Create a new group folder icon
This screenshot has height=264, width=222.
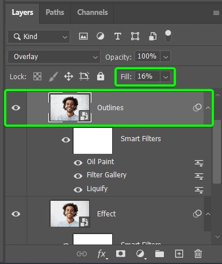click(x=159, y=254)
